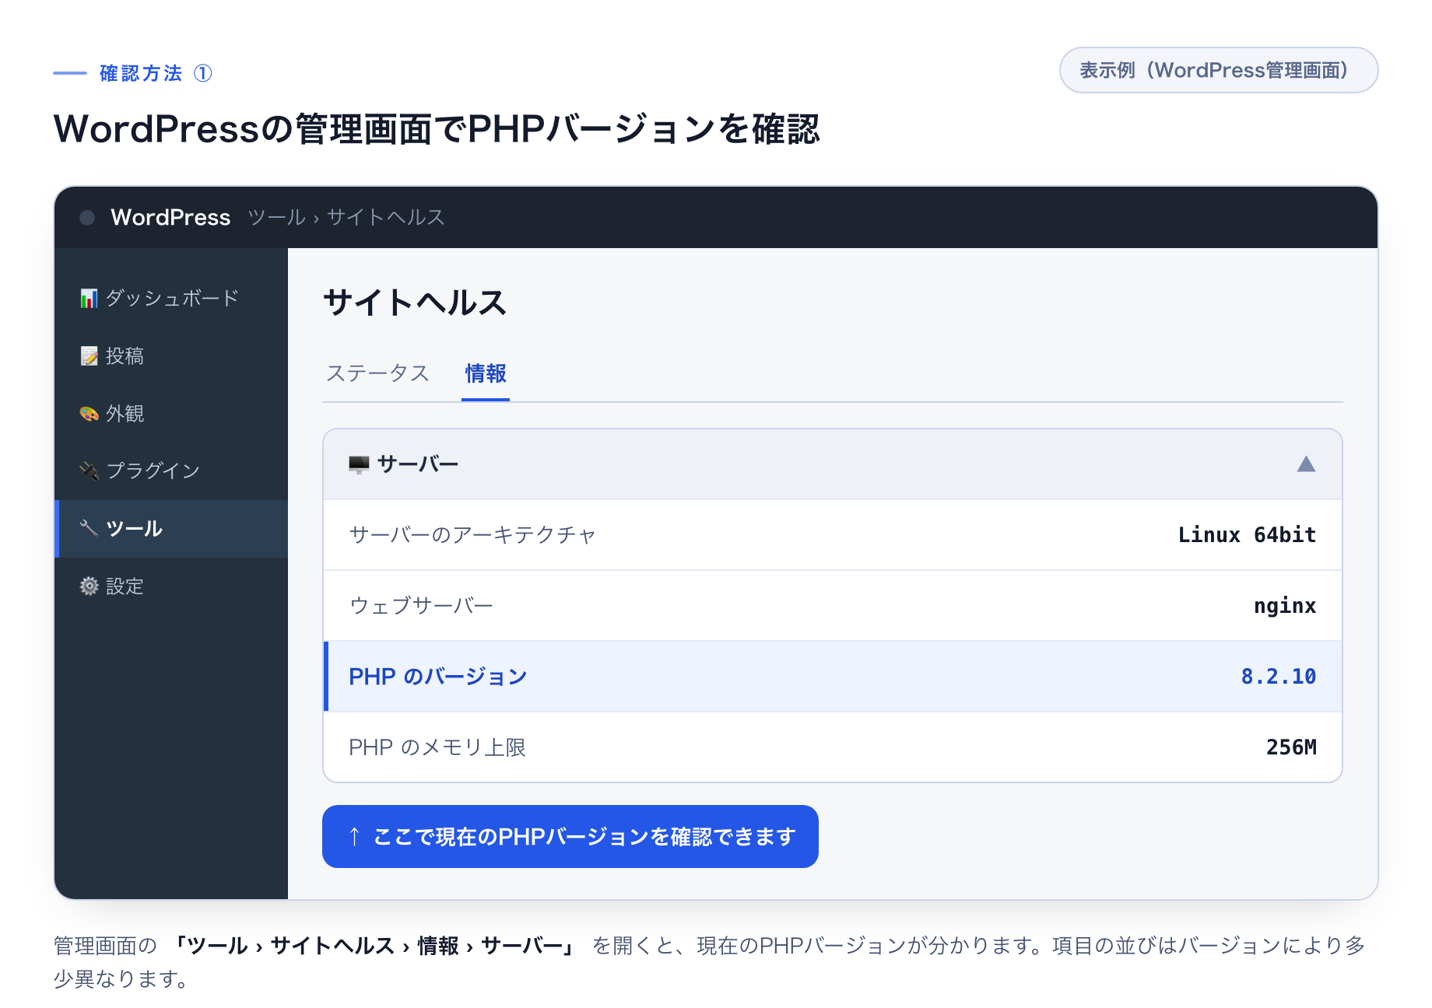Open 外観 in the sidebar menu

click(x=171, y=414)
